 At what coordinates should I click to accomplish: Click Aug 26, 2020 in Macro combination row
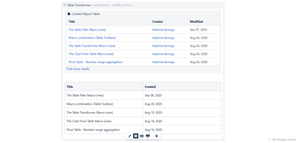[199, 38]
